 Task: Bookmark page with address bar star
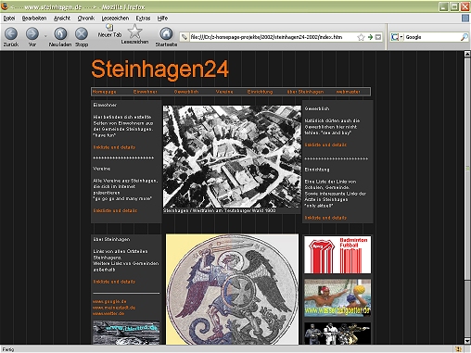click(x=361, y=37)
